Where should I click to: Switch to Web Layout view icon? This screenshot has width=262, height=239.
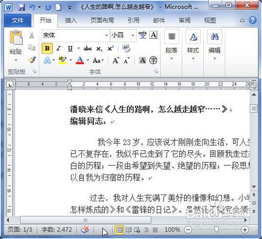pyautogui.click(x=137, y=230)
